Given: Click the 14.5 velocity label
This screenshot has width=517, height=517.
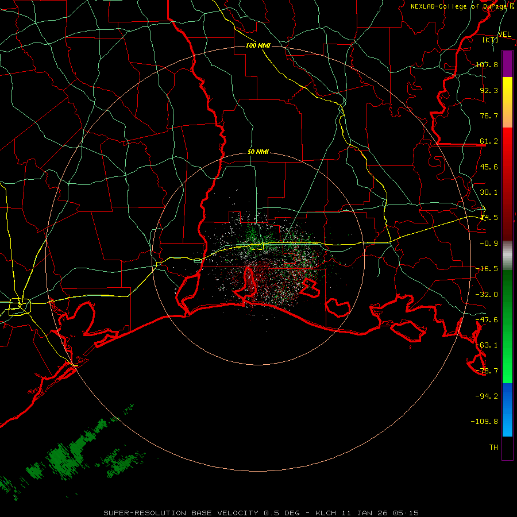Looking at the screenshot, I should click(489, 218).
